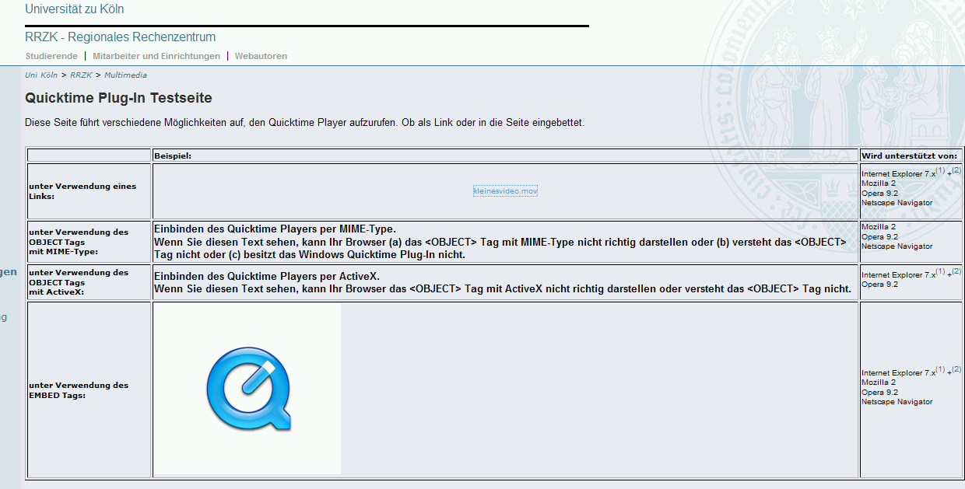The image size is (965, 489).
Task: Click Opera 9.2 in the ActiveX row
Action: tap(879, 285)
